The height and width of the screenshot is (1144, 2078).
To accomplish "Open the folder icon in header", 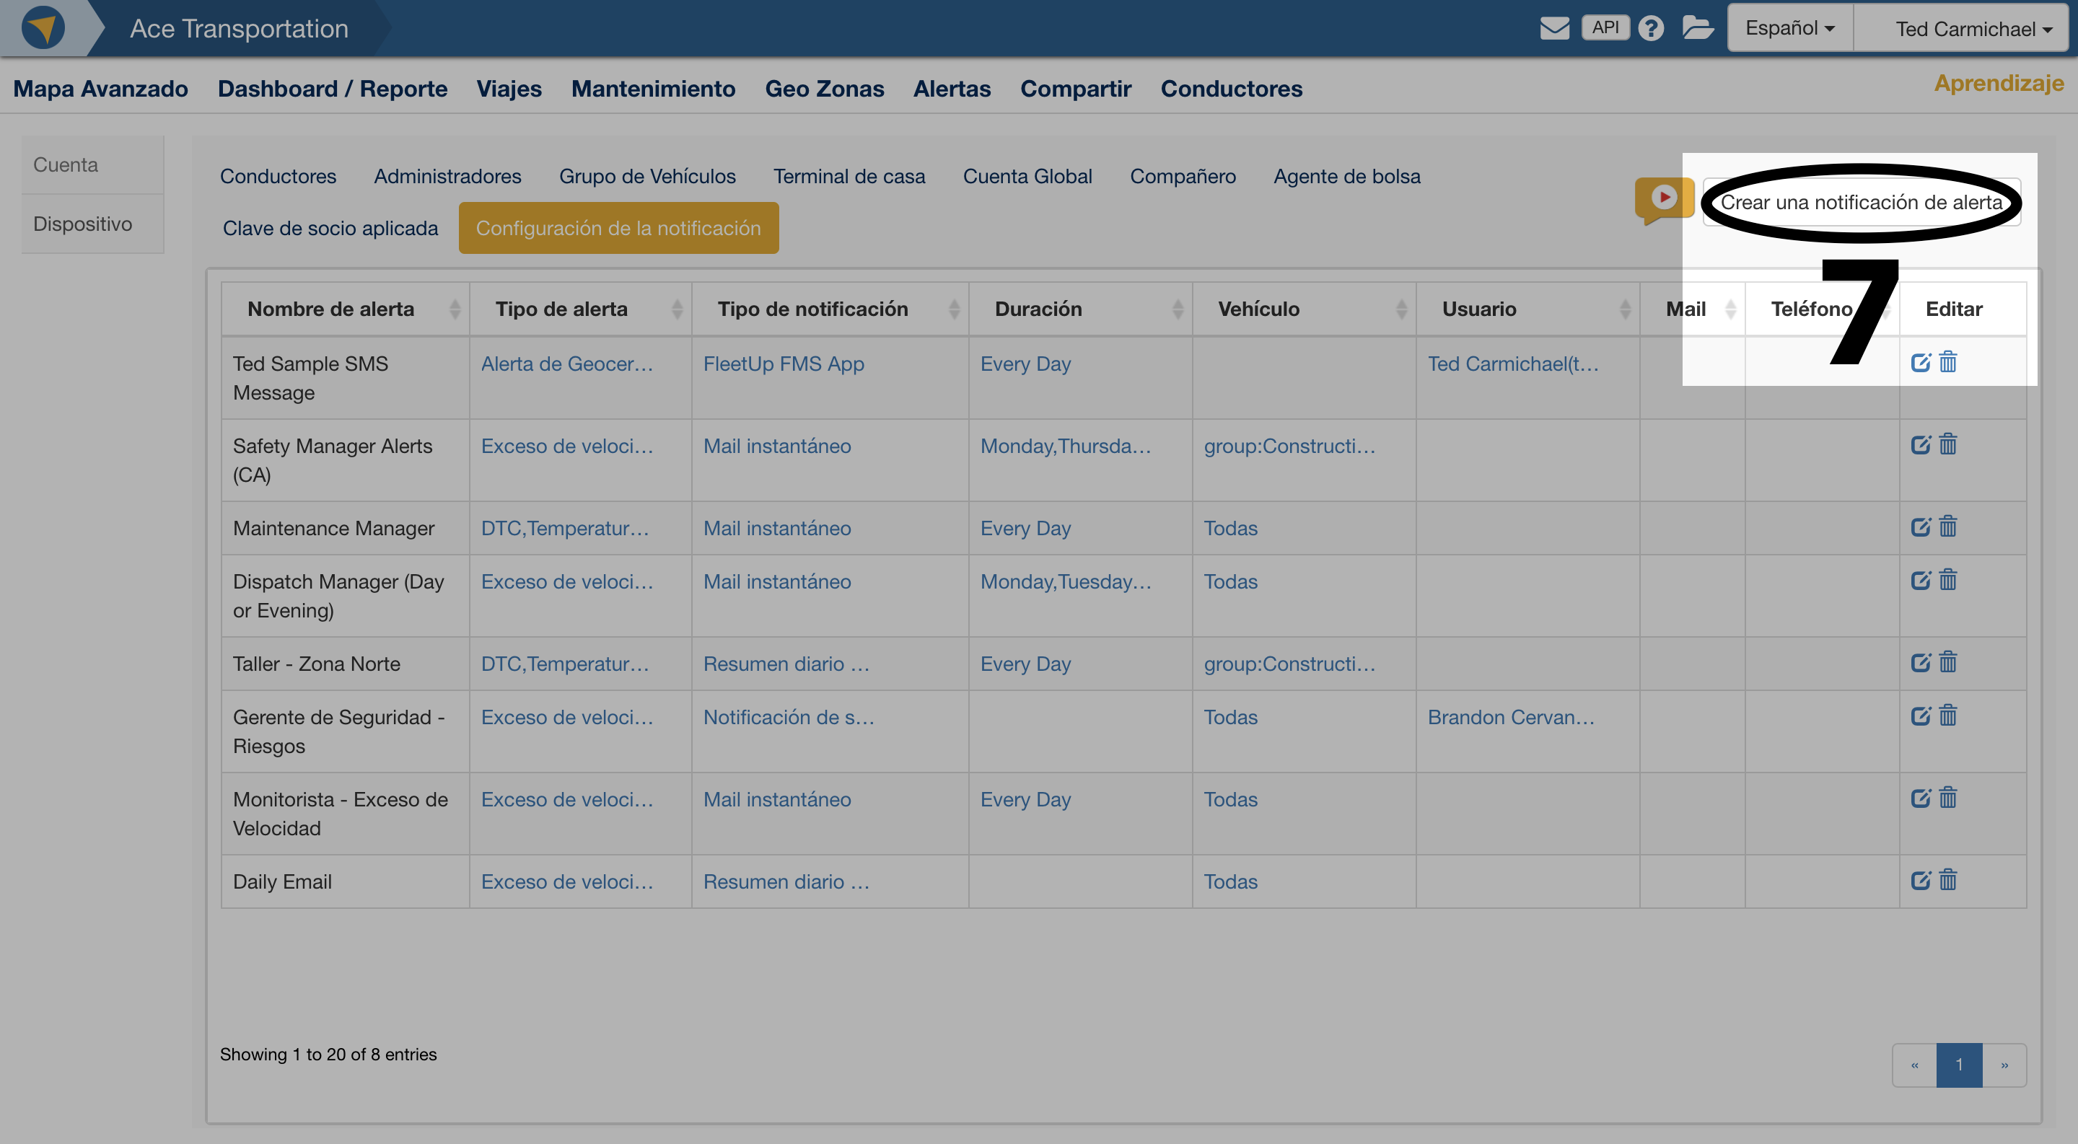I will [1698, 27].
